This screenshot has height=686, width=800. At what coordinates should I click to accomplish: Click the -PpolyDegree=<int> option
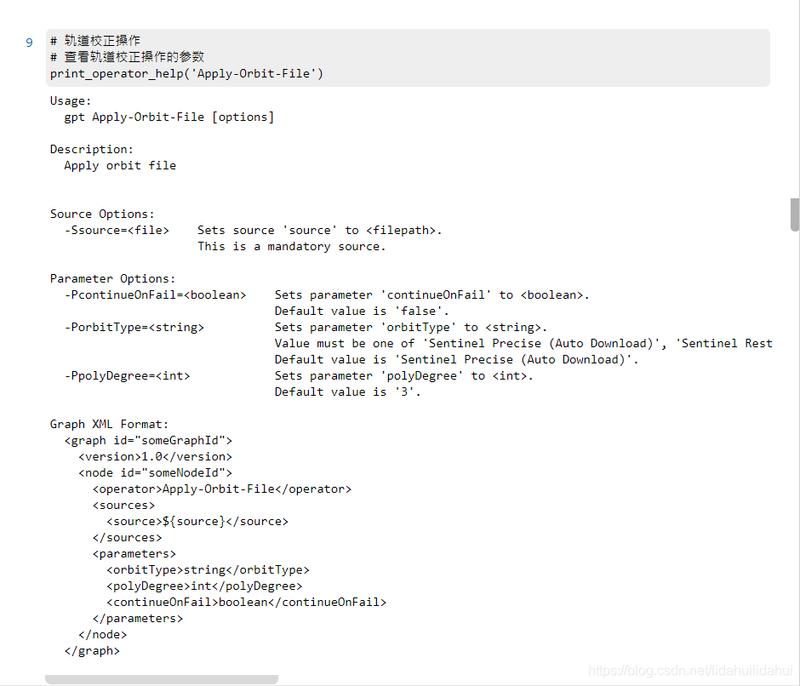(x=127, y=375)
